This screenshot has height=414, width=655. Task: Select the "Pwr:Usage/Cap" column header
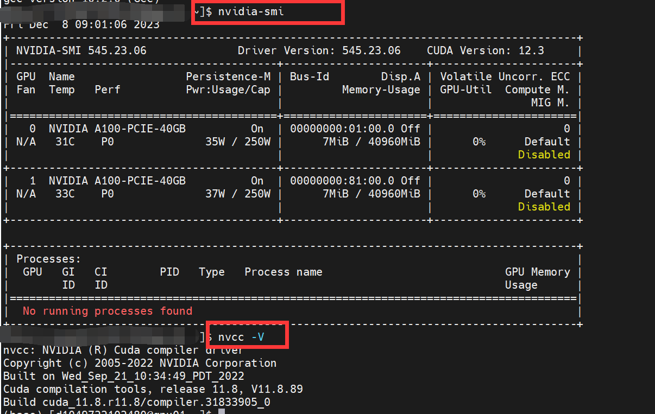tap(228, 90)
